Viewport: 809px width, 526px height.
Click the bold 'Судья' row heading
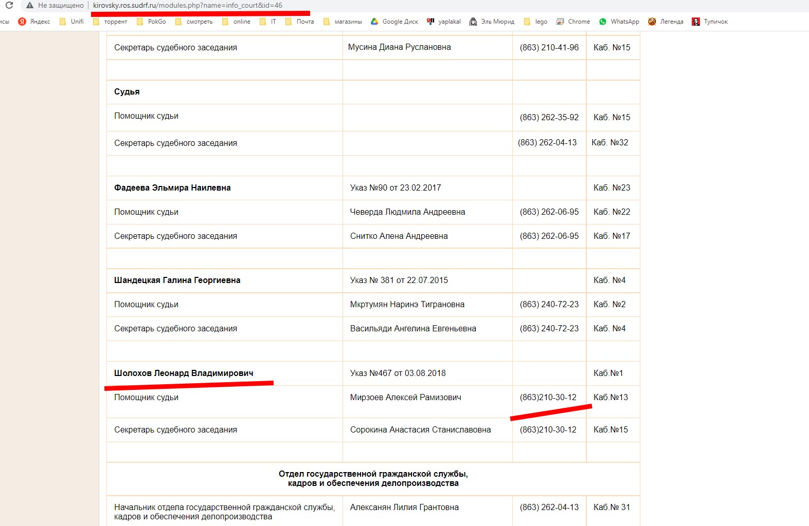coord(127,91)
